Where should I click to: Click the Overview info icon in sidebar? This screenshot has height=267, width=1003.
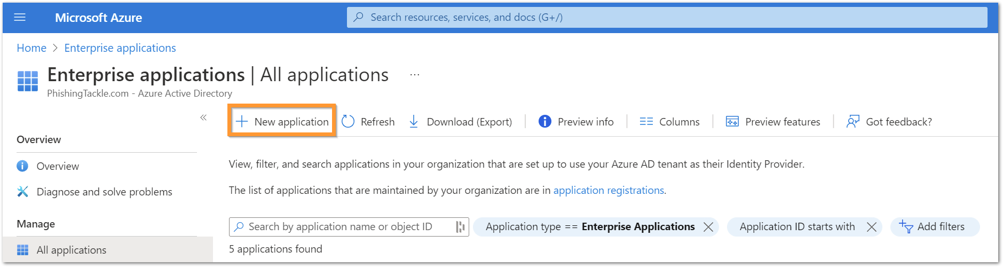[x=22, y=166]
